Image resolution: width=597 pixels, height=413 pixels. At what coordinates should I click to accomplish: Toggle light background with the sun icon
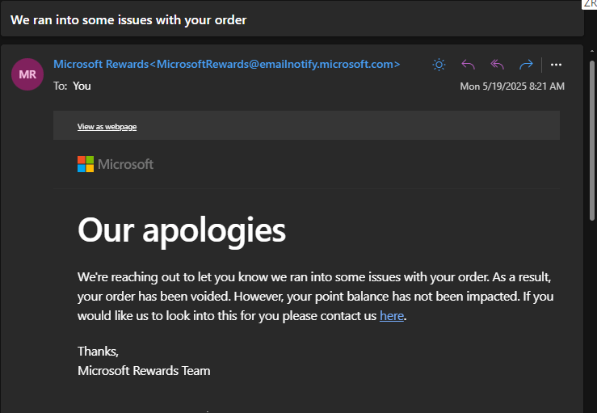point(439,65)
